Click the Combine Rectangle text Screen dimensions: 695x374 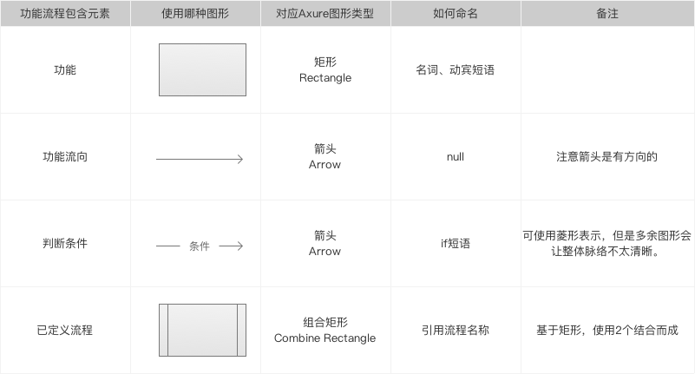coord(325,338)
